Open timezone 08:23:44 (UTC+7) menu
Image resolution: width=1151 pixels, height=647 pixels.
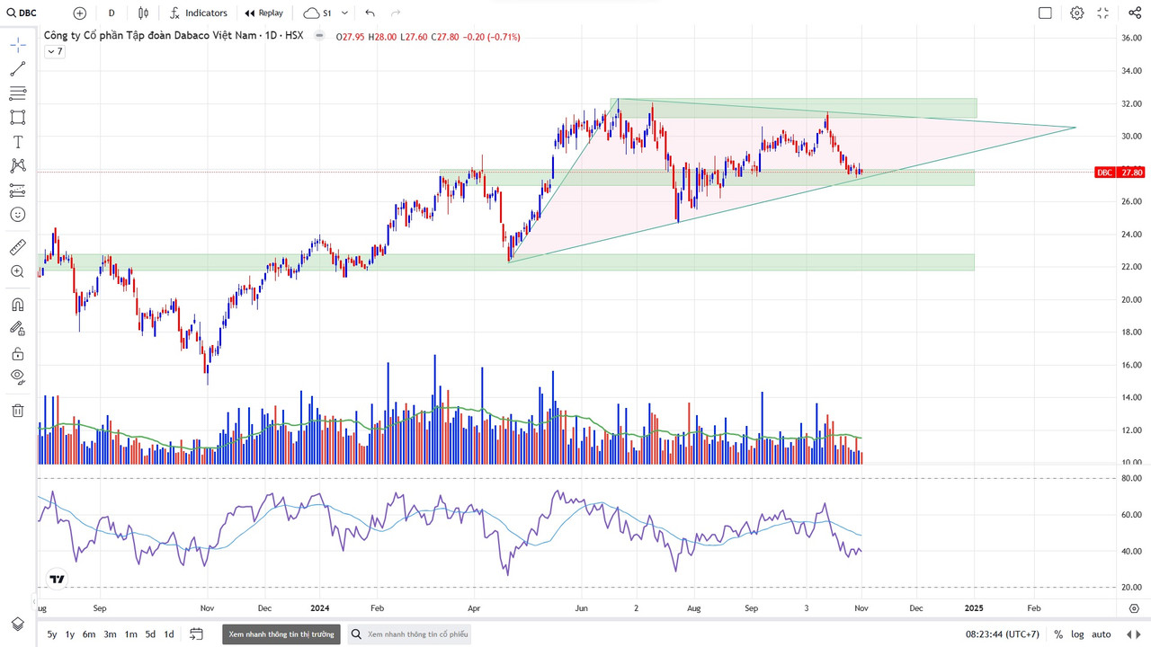click(x=1003, y=634)
